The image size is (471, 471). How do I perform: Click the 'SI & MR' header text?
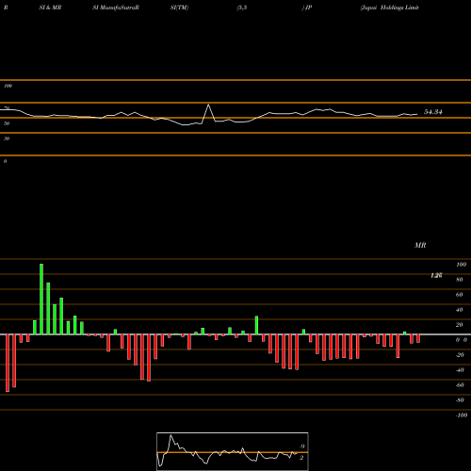(50, 8)
